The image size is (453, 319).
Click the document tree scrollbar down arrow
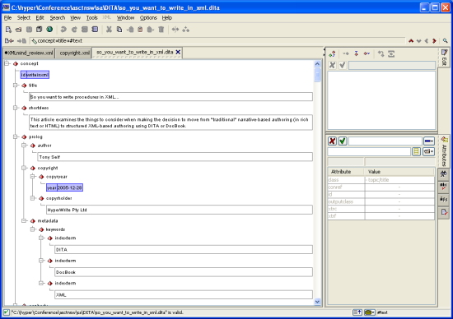pyautogui.click(x=317, y=302)
